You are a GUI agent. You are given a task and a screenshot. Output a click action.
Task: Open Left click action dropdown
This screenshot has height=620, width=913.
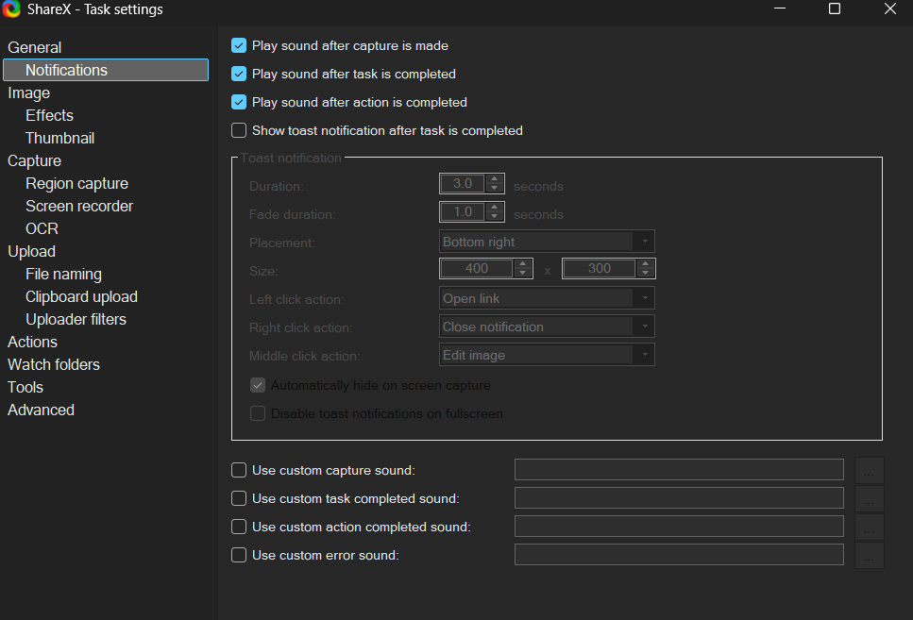(x=547, y=298)
